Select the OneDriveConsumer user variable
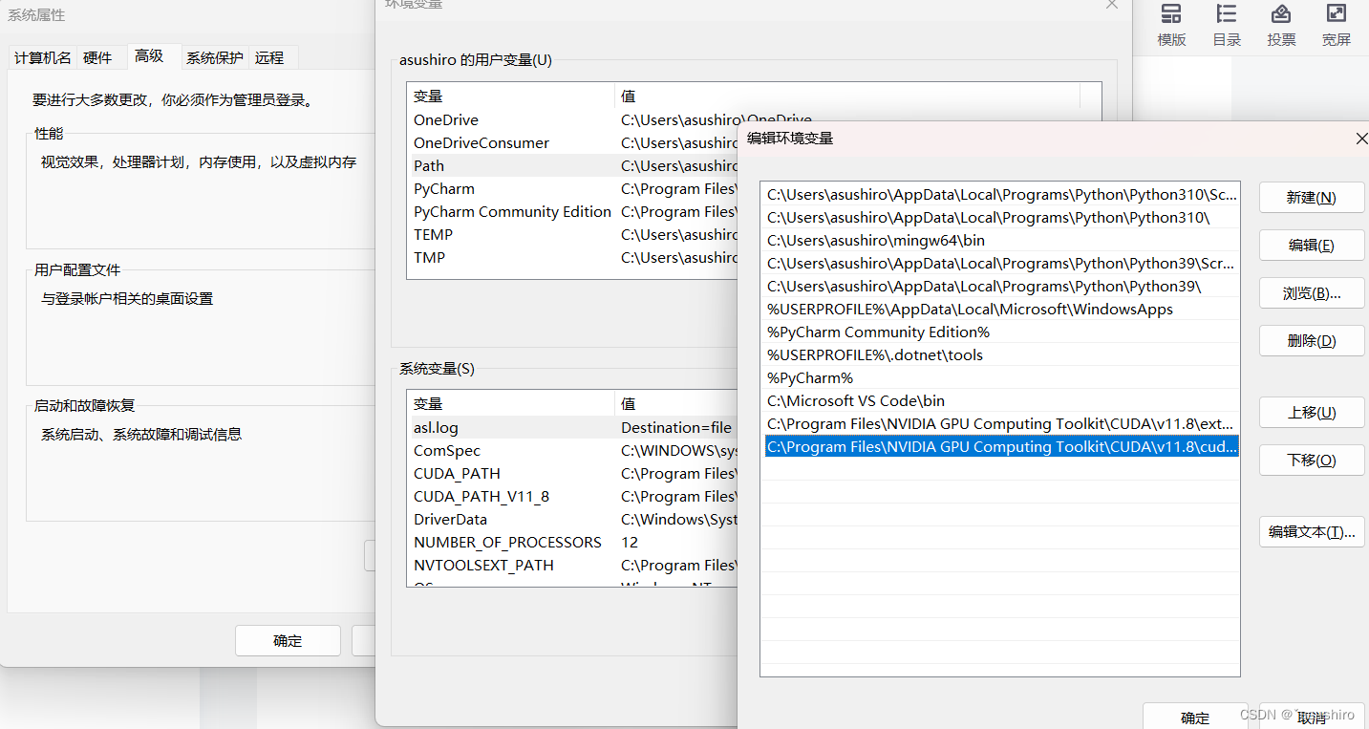 pos(575,143)
